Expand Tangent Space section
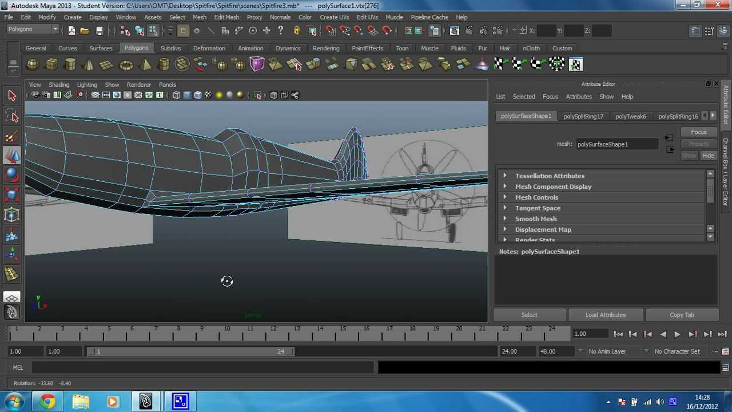 tap(602, 208)
